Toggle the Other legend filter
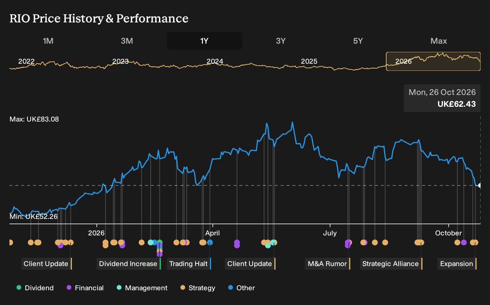Image resolution: width=490 pixels, height=305 pixels. (241, 288)
